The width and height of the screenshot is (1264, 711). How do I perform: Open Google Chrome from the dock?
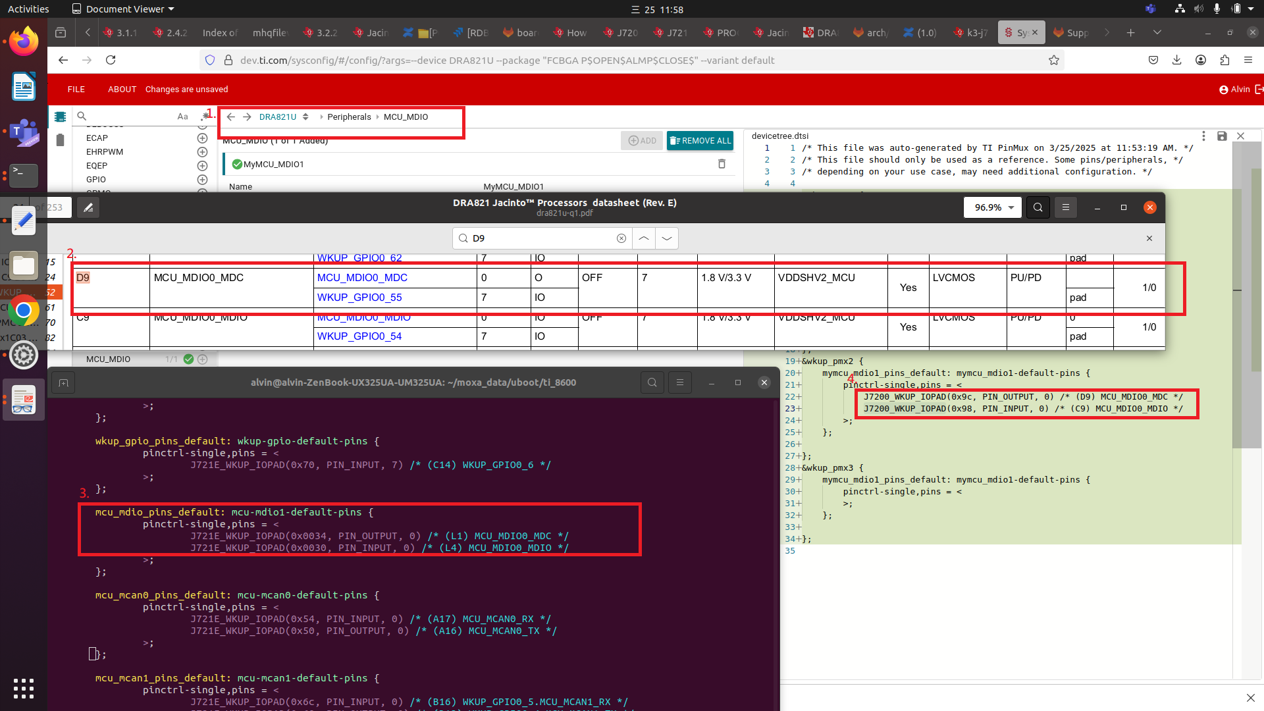click(24, 311)
